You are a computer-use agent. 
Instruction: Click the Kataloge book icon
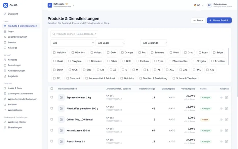tap(5, 48)
